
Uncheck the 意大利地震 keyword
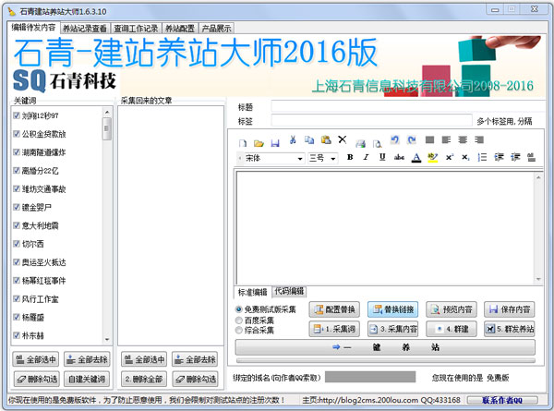[17, 225]
